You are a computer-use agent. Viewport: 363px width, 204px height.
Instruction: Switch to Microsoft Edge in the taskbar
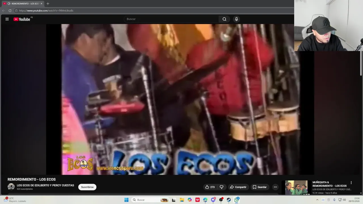pos(205,200)
